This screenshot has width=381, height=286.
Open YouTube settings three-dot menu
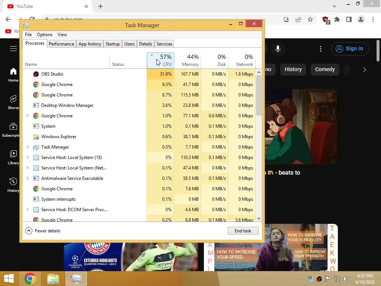click(321, 49)
